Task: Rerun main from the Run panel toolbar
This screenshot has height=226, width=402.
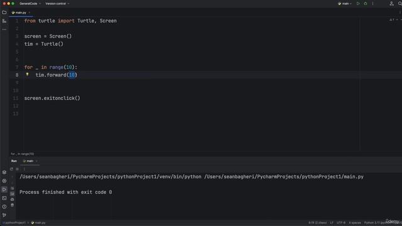Action: click(x=11, y=169)
